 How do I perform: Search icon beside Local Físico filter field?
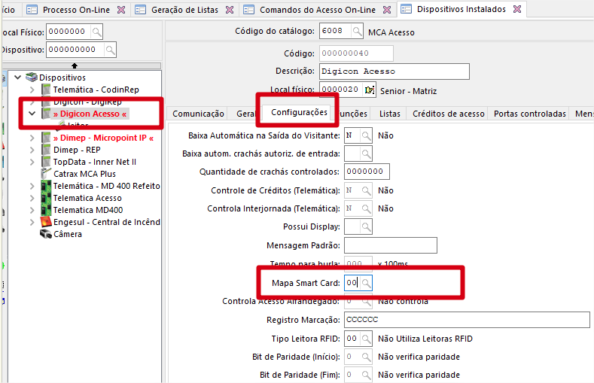coord(96,32)
